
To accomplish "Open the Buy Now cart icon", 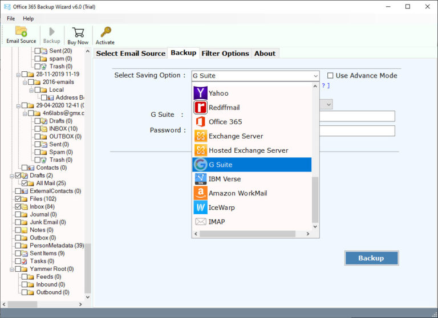I will click(78, 32).
